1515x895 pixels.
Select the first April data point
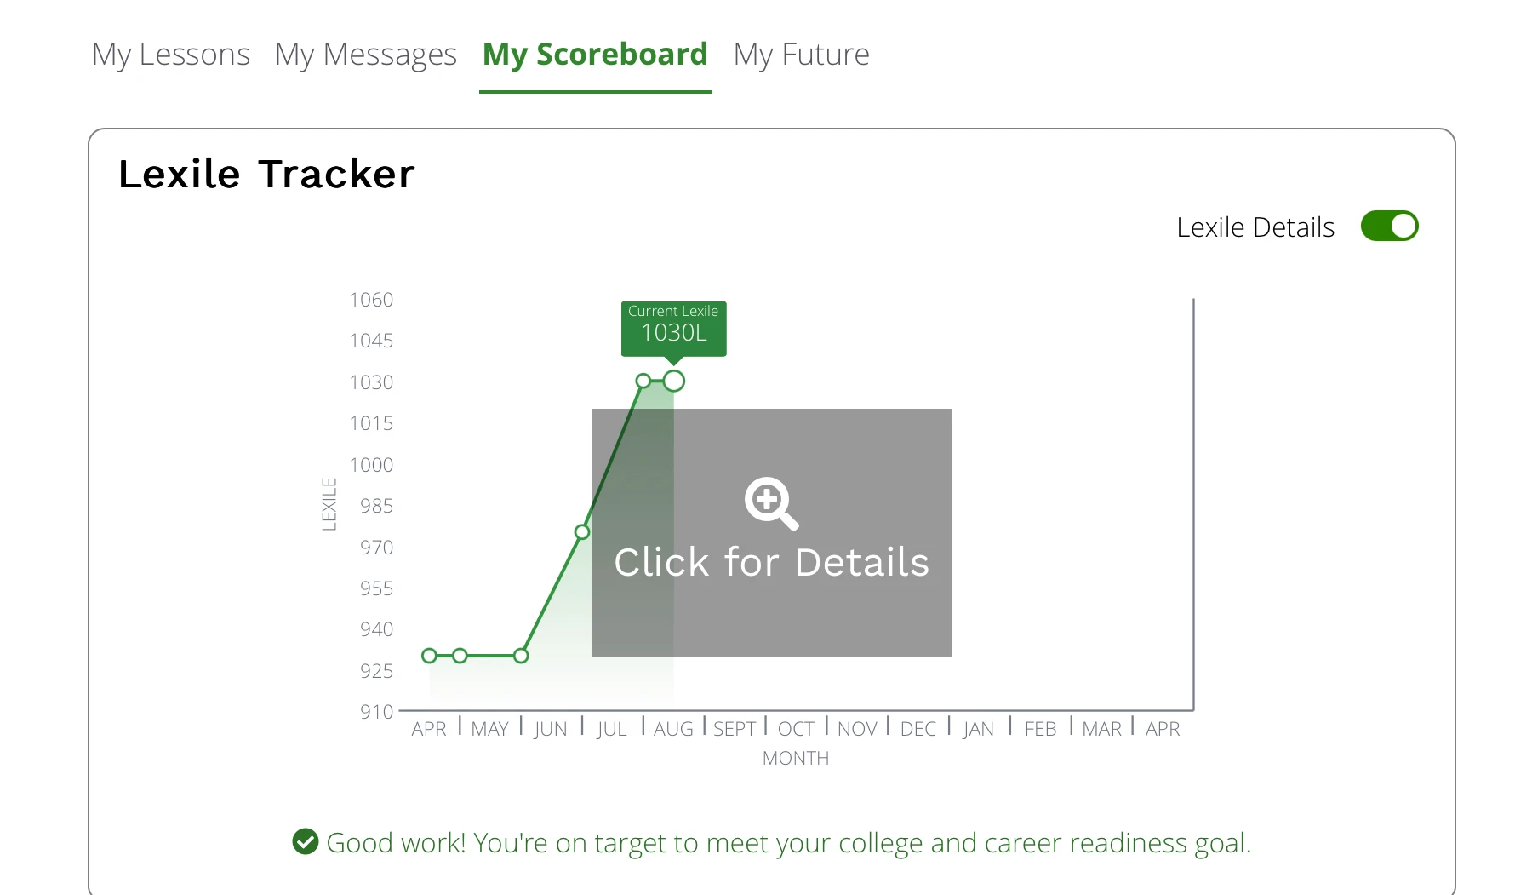point(430,656)
